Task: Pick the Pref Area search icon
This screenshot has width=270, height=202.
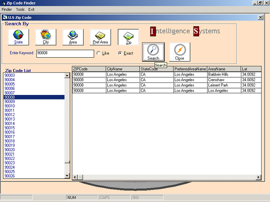Action: [x=100, y=37]
